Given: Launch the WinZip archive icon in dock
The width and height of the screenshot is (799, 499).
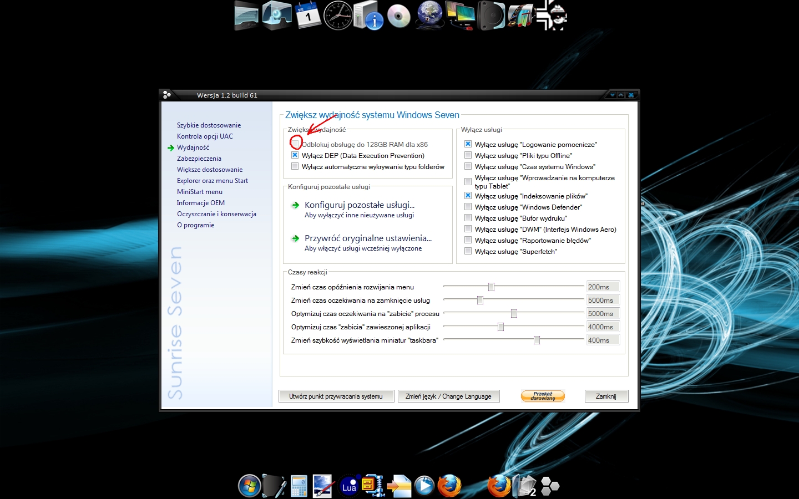Looking at the screenshot, I should click(373, 486).
